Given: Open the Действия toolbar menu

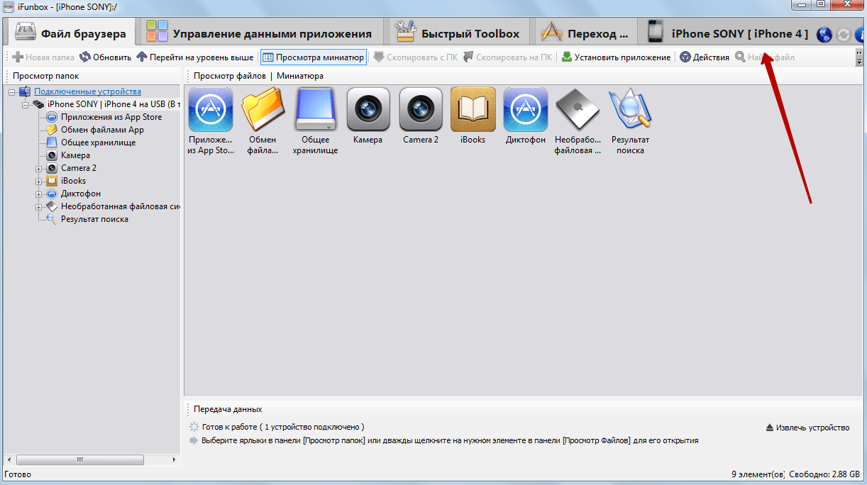Looking at the screenshot, I should point(704,57).
